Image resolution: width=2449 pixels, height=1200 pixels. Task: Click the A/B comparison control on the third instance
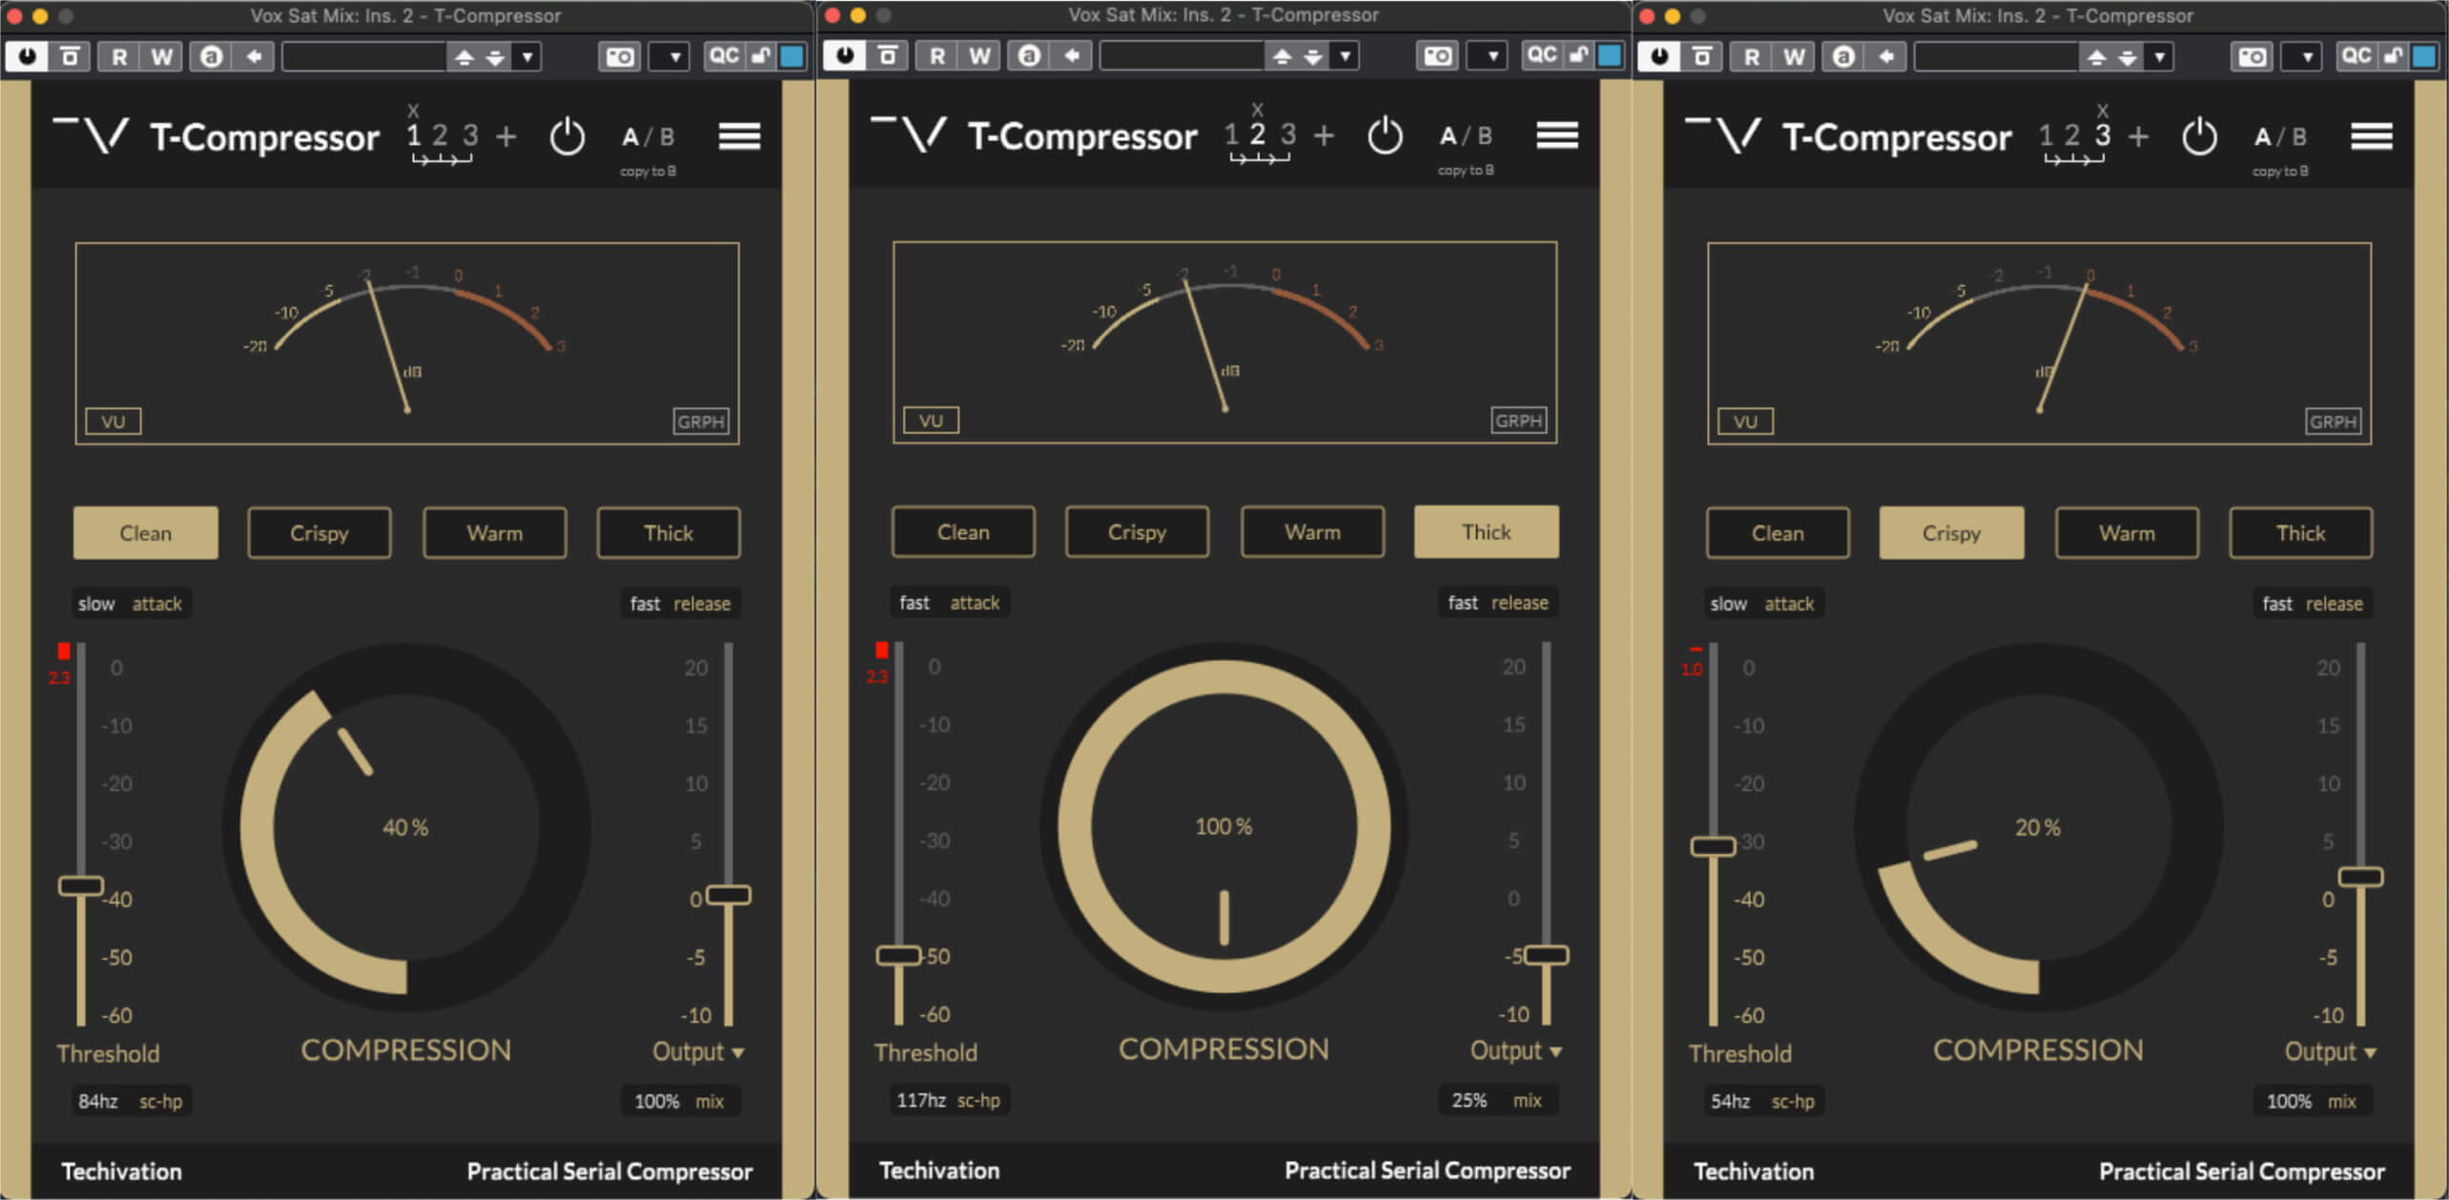2280,136
